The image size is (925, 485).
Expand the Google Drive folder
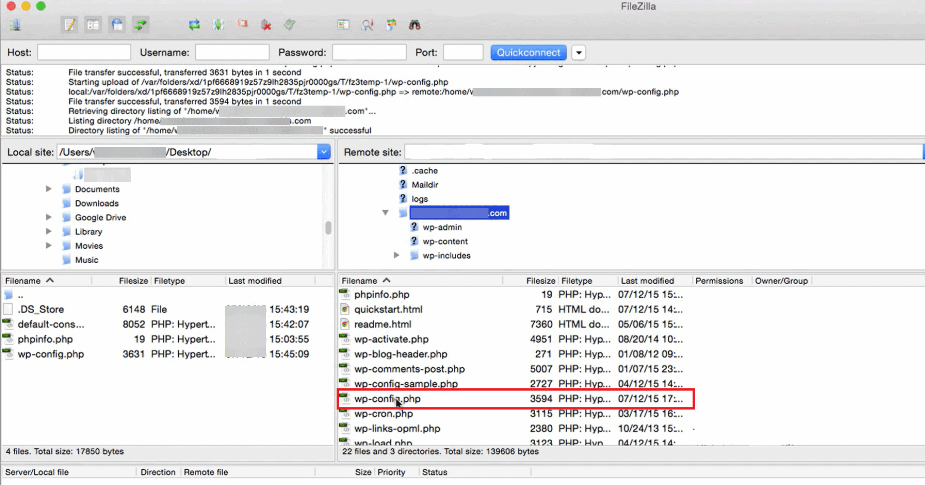click(49, 217)
